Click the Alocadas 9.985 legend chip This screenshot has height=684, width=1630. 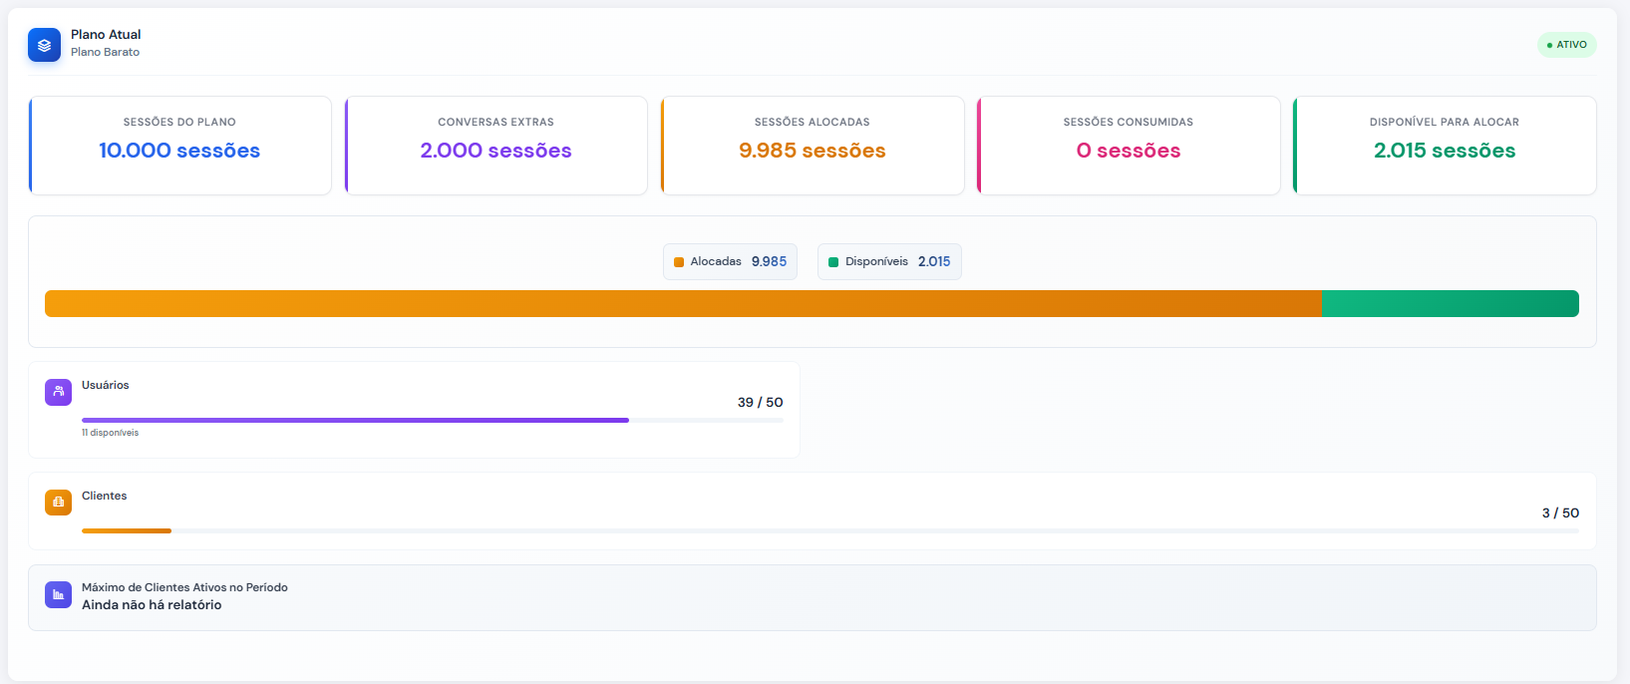click(730, 262)
